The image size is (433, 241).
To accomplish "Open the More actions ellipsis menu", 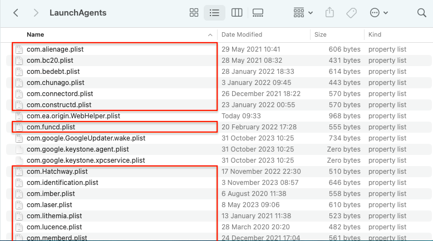I will 378,13.
